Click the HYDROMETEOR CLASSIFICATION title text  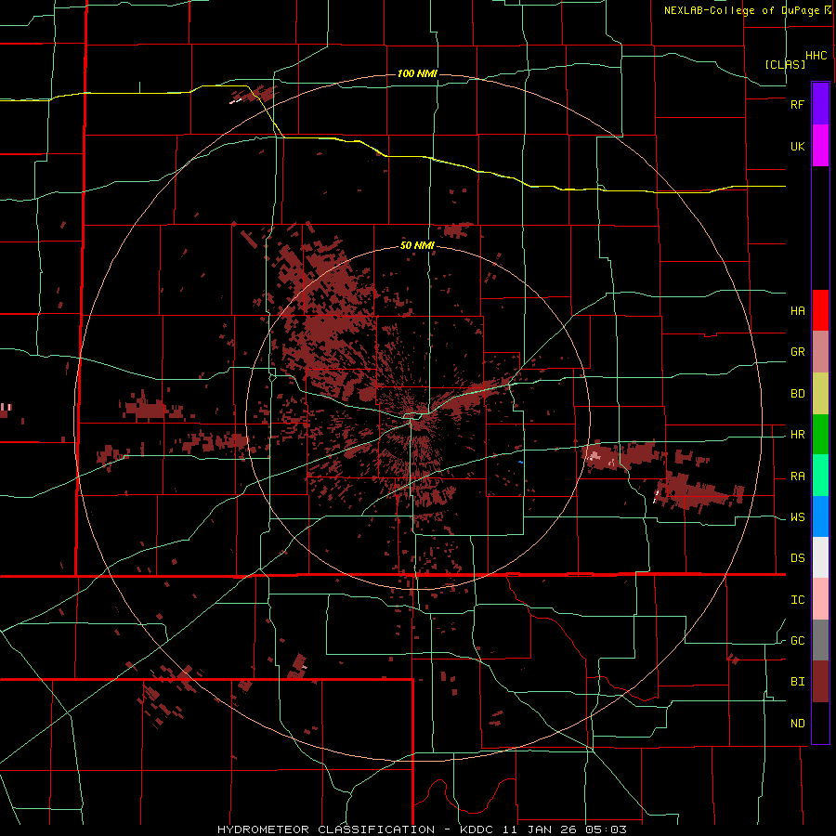[x=326, y=829]
